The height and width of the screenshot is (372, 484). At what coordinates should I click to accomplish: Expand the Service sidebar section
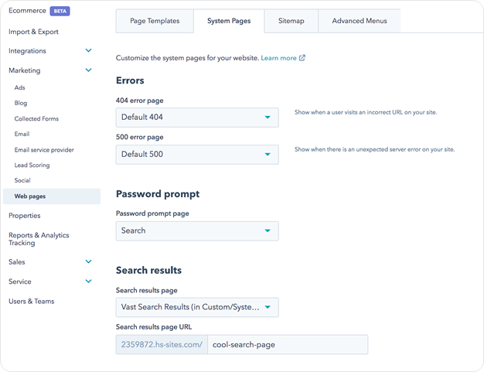coord(88,282)
